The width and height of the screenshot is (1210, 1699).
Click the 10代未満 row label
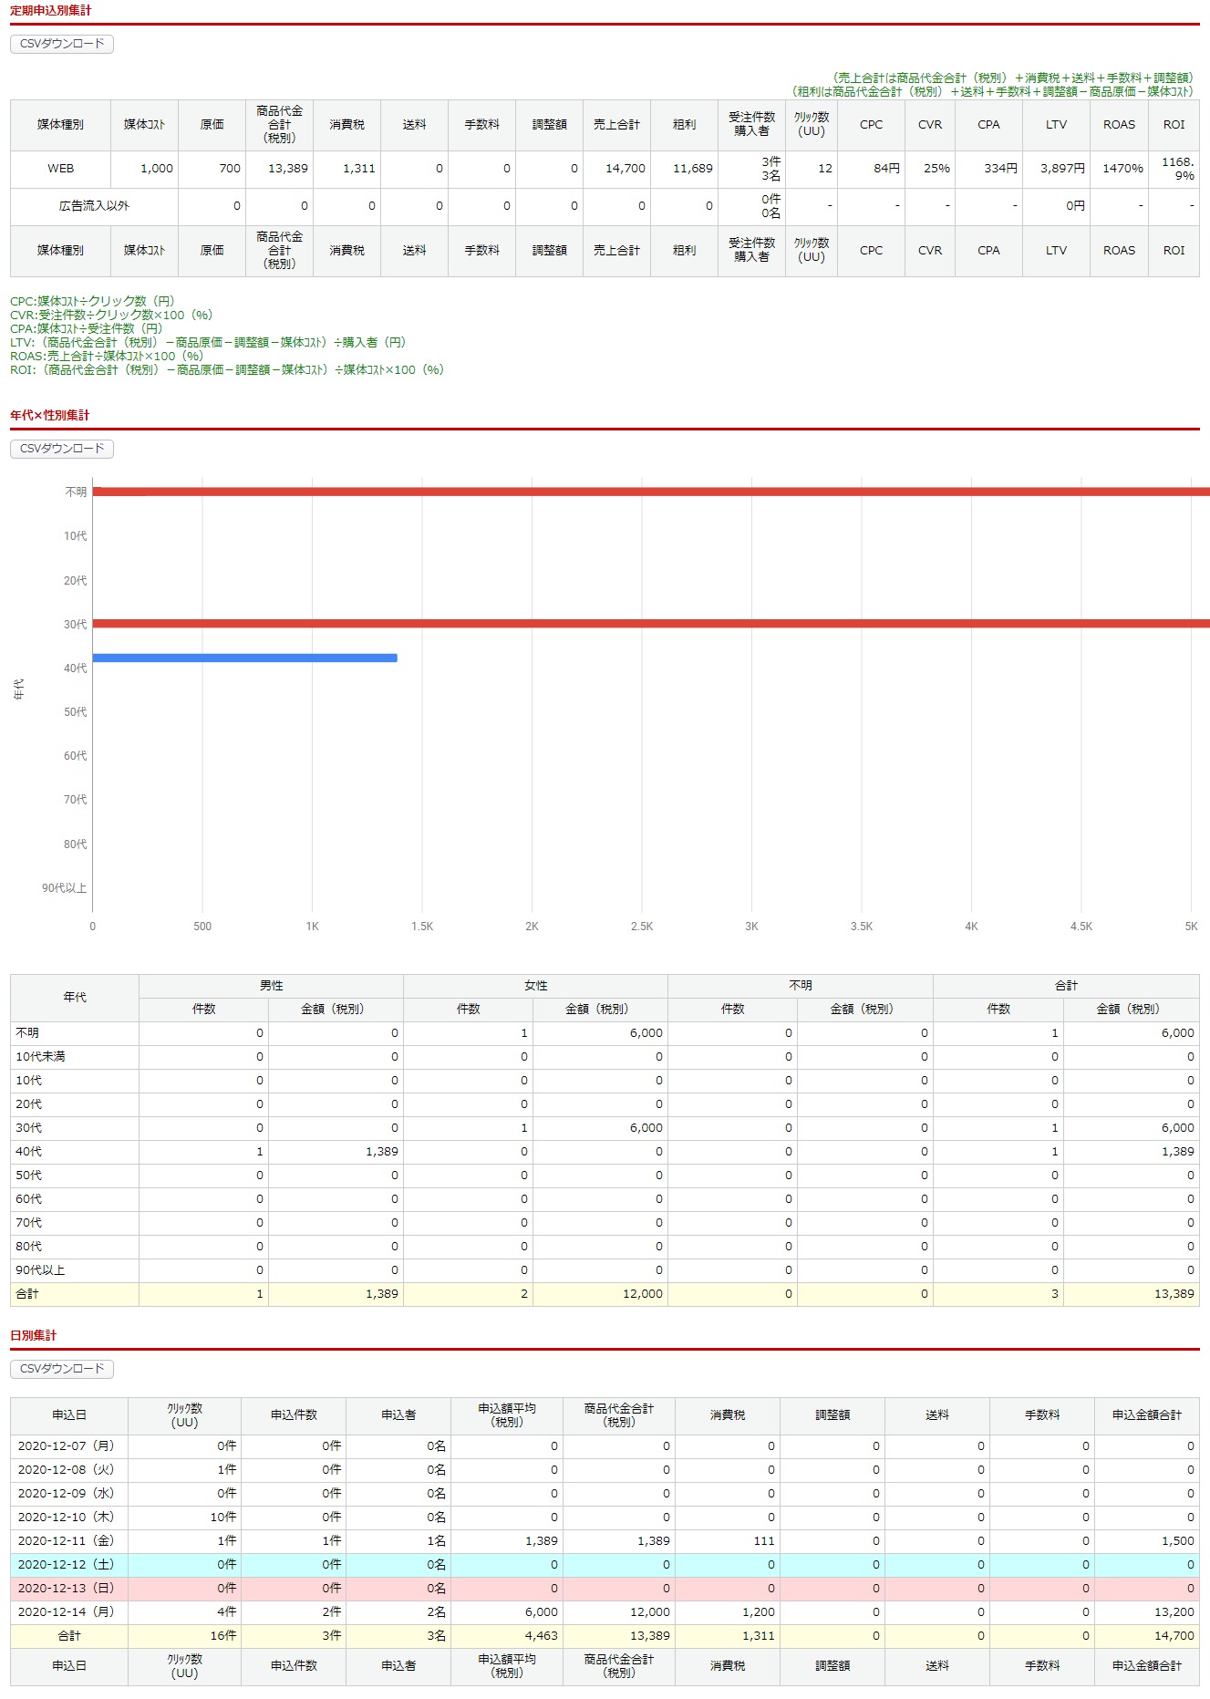pos(41,1057)
